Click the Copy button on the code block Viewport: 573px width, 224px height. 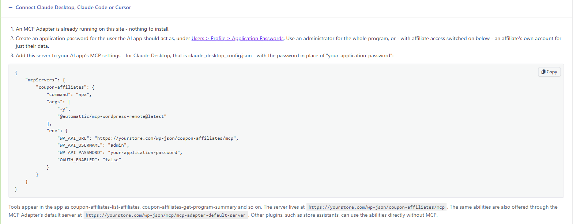point(549,72)
